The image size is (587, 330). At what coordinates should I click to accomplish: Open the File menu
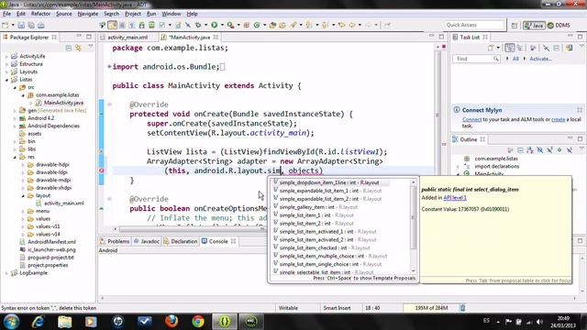(6, 14)
